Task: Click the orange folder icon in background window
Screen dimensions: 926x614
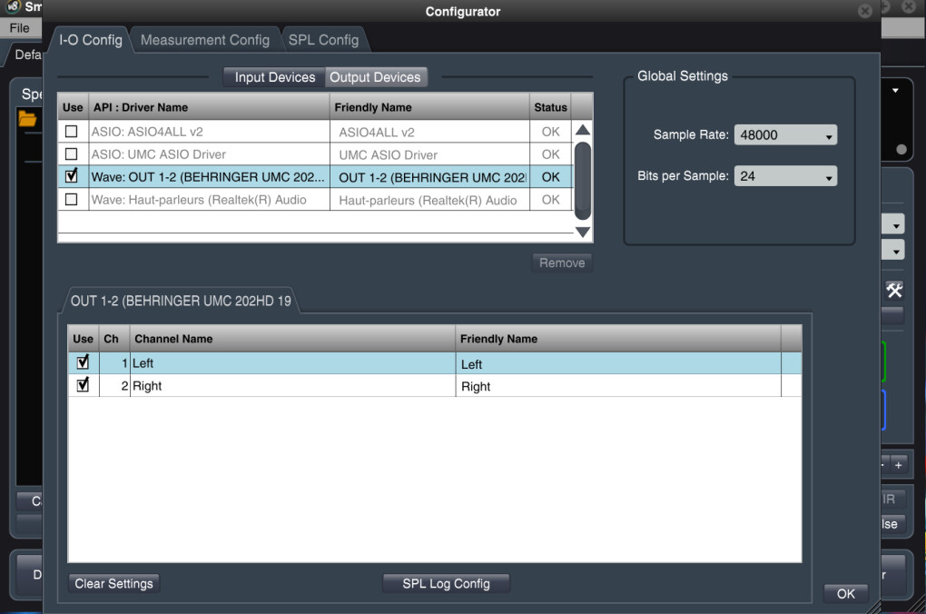Action: (x=27, y=119)
